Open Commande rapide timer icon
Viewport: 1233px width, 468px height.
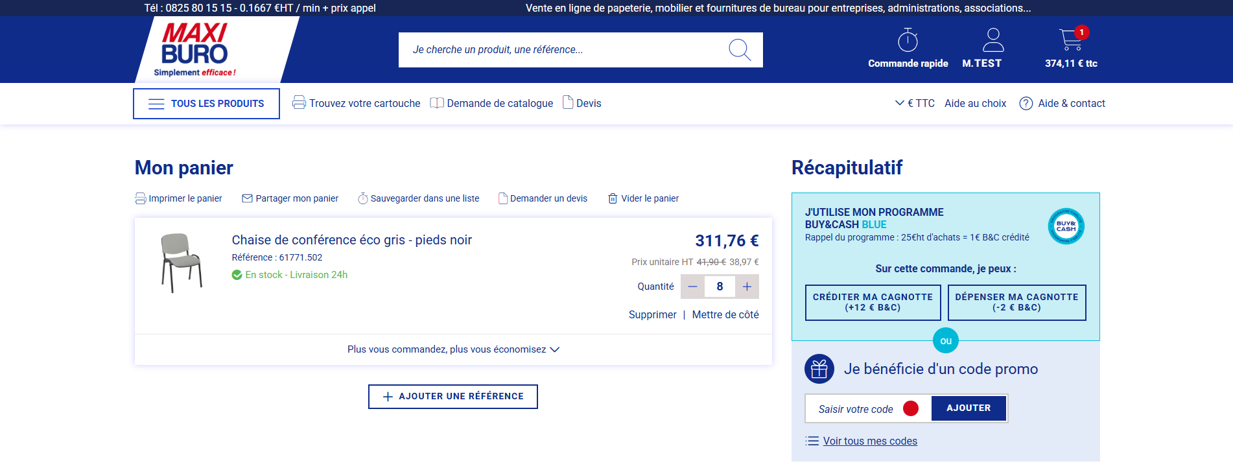coord(908,40)
